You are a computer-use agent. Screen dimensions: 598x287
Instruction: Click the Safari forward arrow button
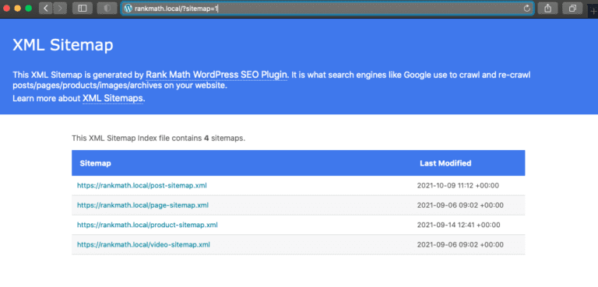(x=60, y=9)
